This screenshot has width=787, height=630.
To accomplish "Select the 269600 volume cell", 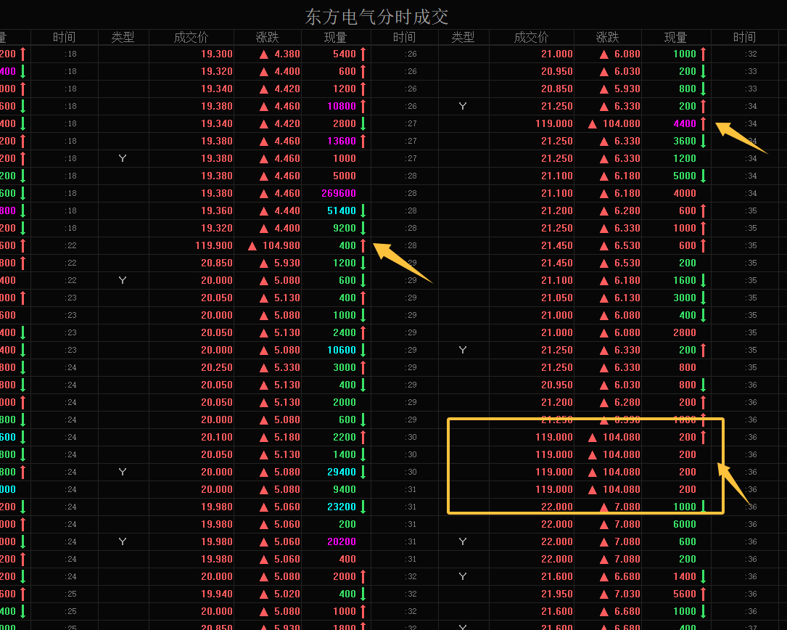I will pyautogui.click(x=339, y=193).
